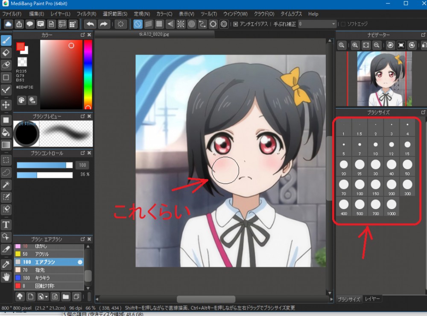Pop out the ブラシプレビュー panel

coord(83,116)
